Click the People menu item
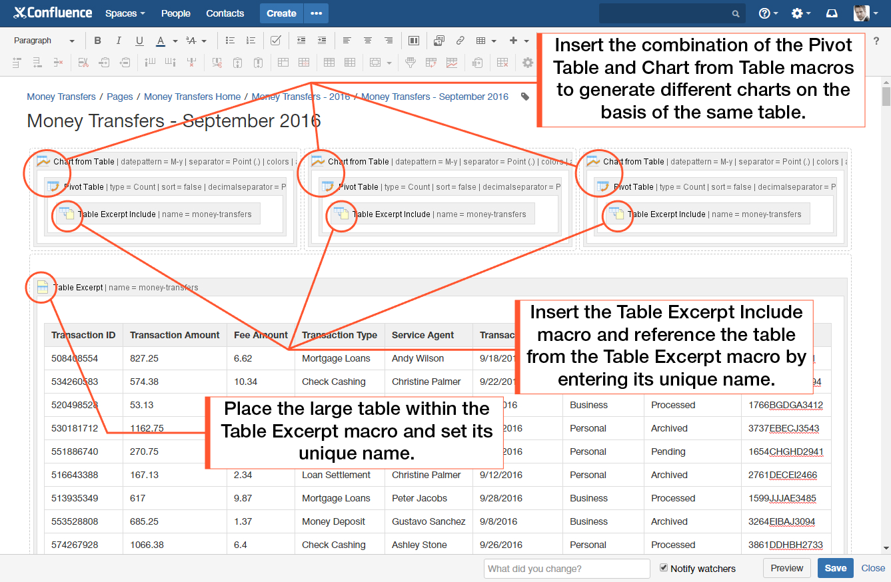Screen dimensions: 891x582 tap(175, 13)
